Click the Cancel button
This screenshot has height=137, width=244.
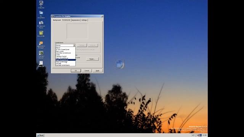click(87, 70)
